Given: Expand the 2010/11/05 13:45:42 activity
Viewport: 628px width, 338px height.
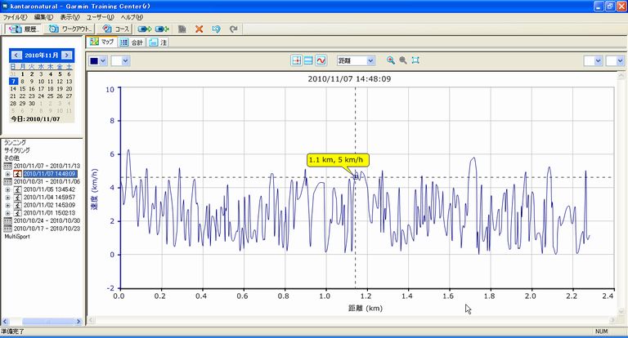Looking at the screenshot, I should point(7,189).
